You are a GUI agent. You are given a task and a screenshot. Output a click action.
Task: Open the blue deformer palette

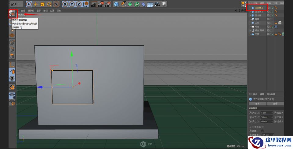tap(143, 4)
